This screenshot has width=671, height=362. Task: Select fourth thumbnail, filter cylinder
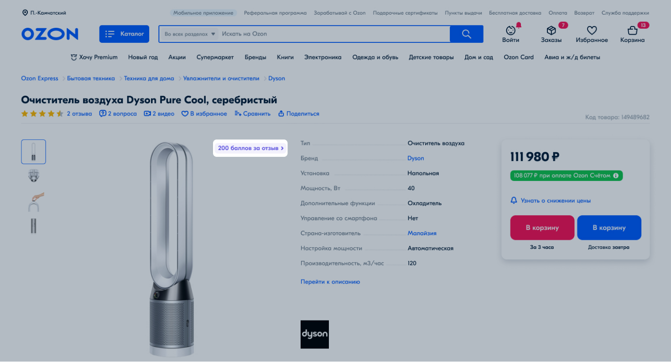(33, 226)
